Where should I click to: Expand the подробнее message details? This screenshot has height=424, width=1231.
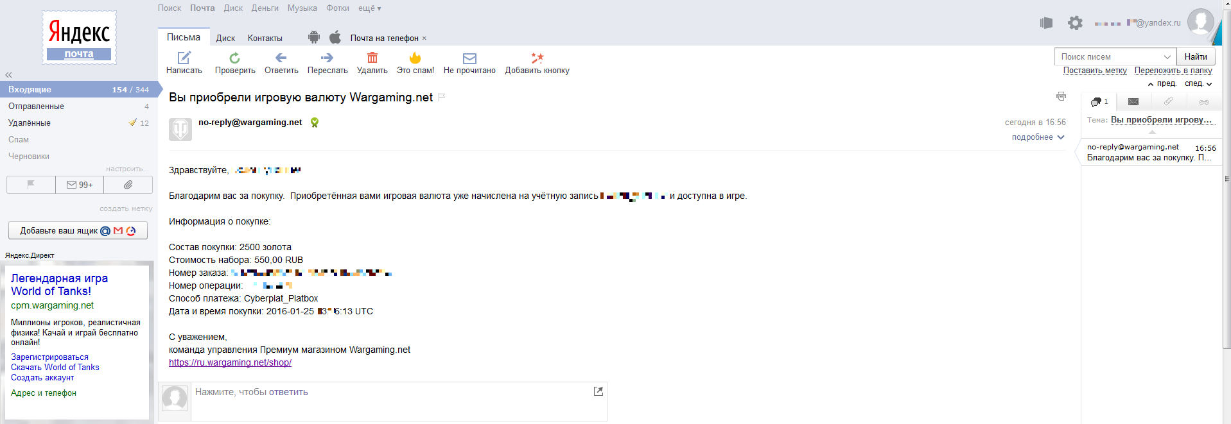(x=1038, y=137)
